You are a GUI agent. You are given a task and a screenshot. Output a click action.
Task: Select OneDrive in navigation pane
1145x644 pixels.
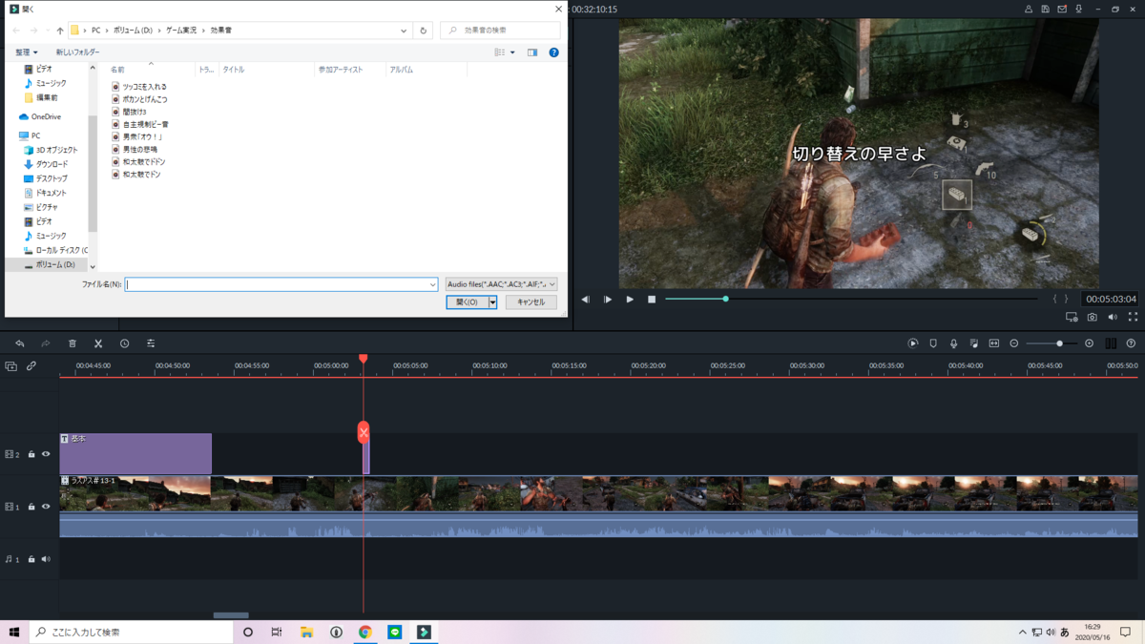(x=46, y=116)
